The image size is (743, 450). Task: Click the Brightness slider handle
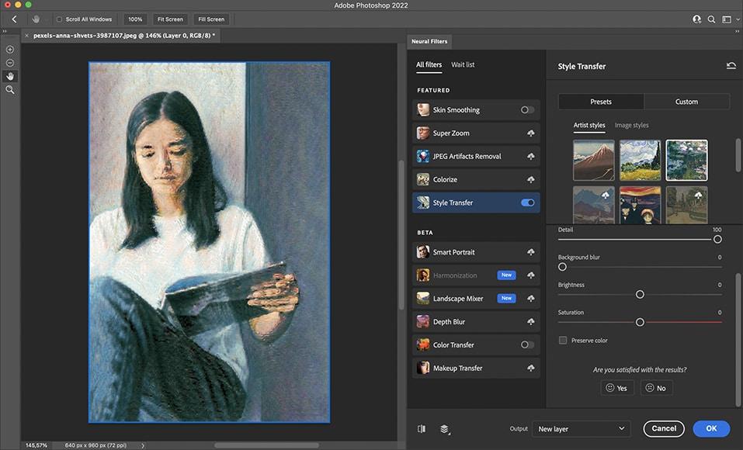point(640,294)
